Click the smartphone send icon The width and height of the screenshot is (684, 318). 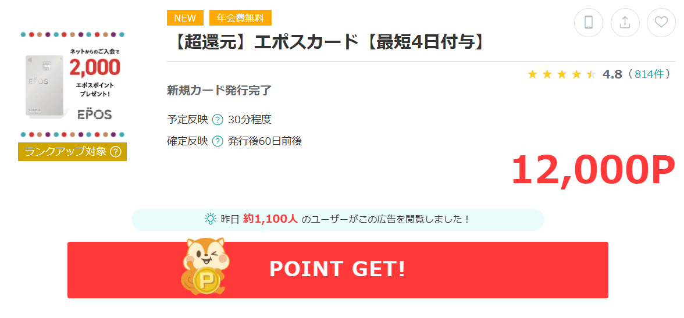[589, 22]
